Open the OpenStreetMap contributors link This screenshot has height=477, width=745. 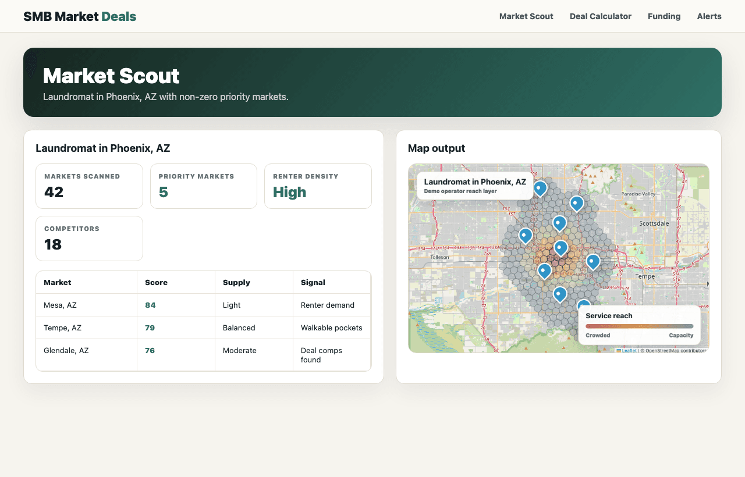pyautogui.click(x=675, y=350)
